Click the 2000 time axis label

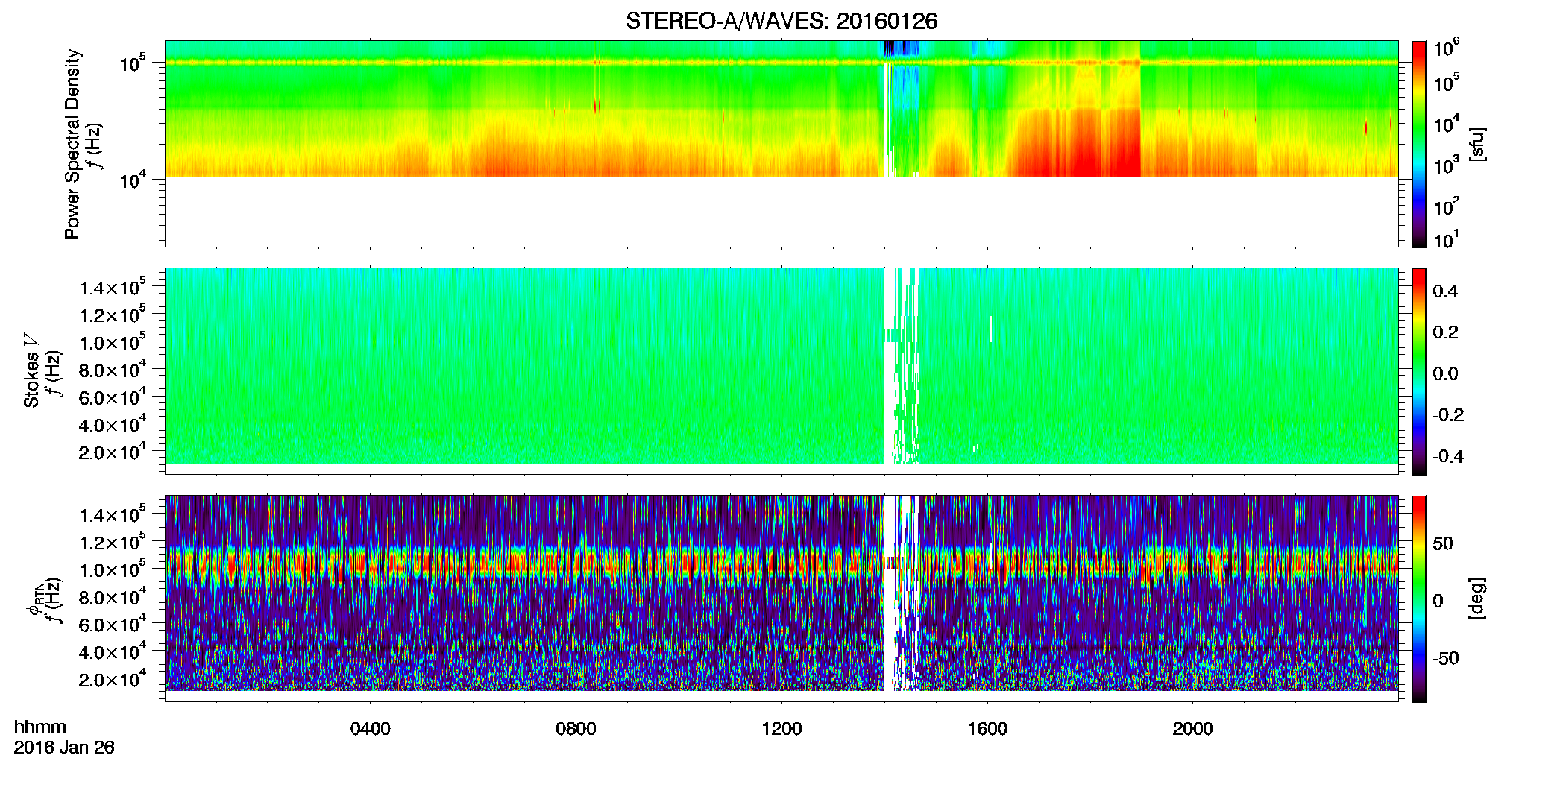pyautogui.click(x=1192, y=729)
